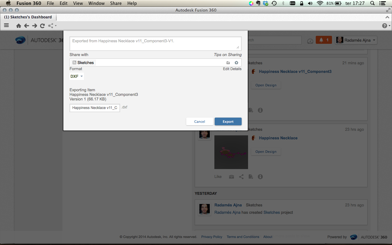Open the Tips on Sharing link

228,55
